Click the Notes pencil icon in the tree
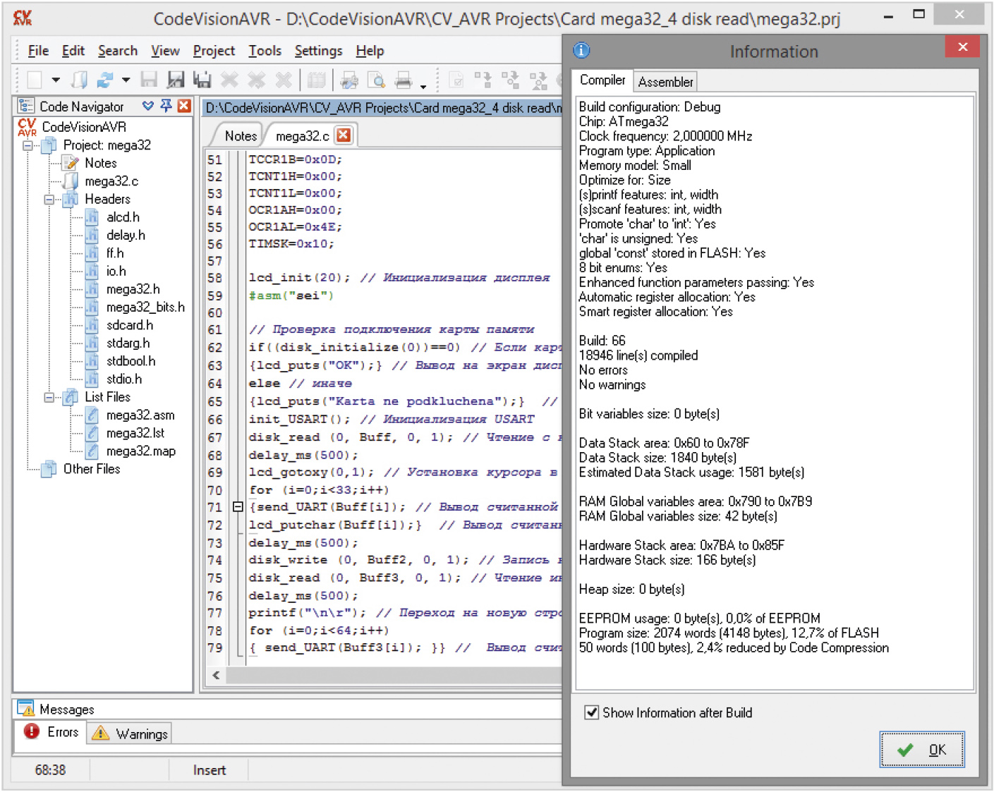Screen dimensions: 994x792 [x=71, y=163]
